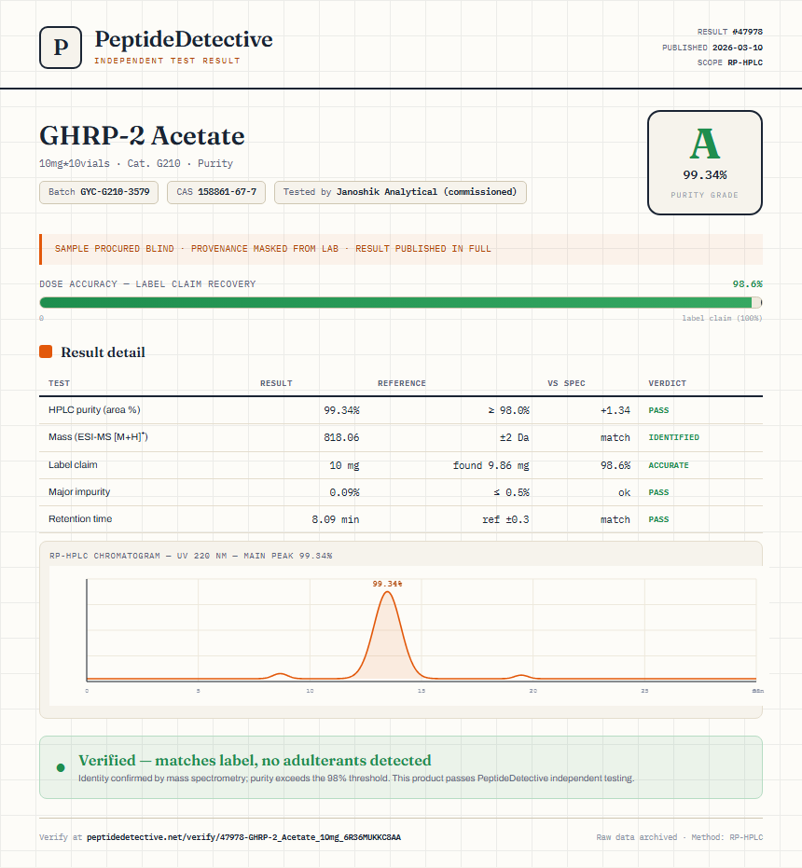This screenshot has height=868, width=802.
Task: Click the GHRP-2 Acetate product title
Action: point(142,135)
